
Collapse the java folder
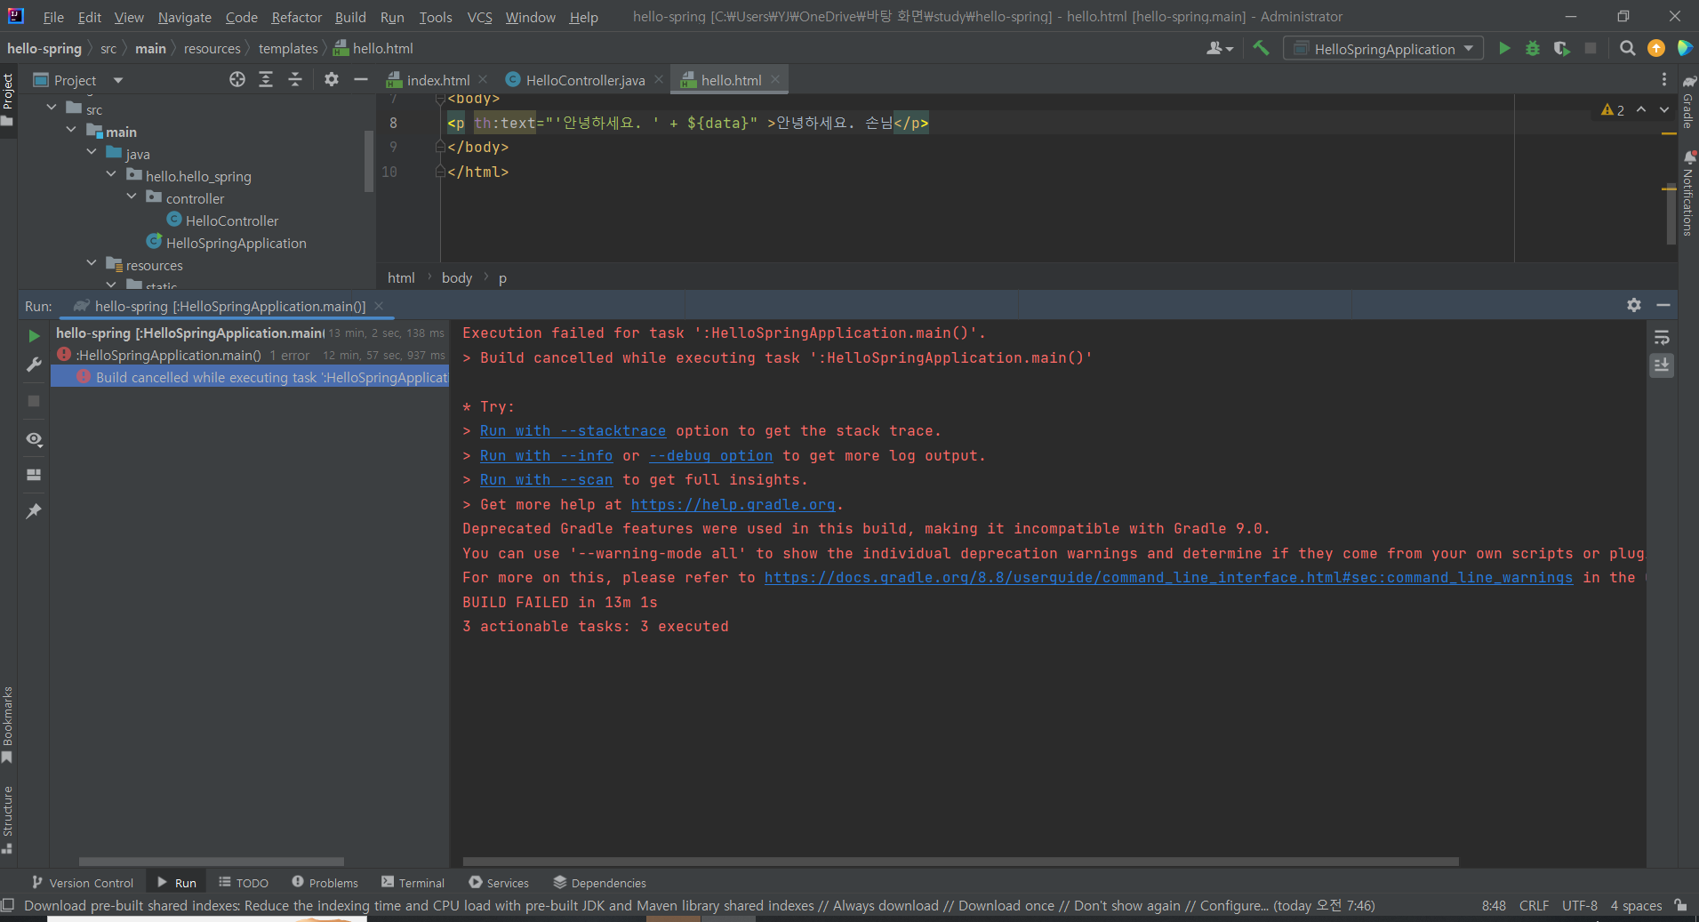pos(92,152)
